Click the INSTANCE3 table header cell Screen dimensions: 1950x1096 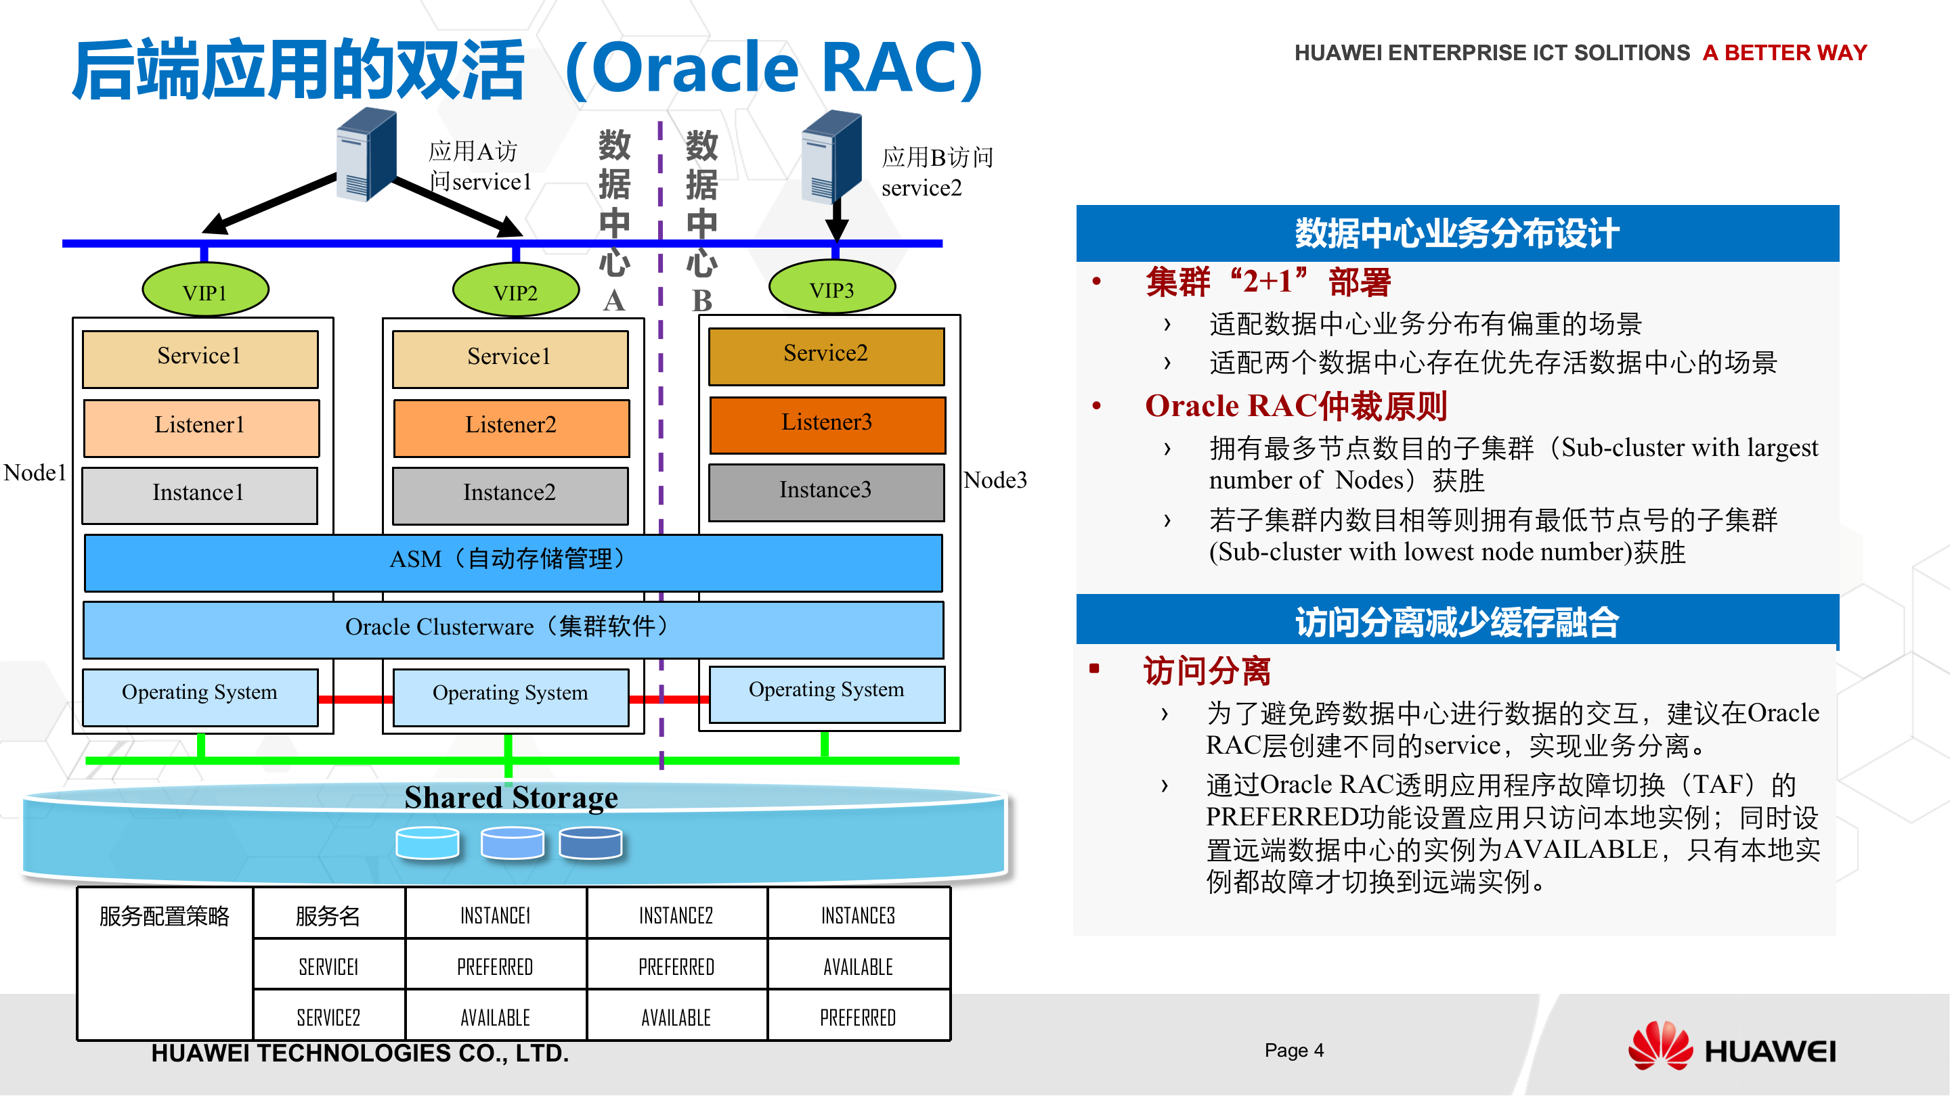click(859, 915)
